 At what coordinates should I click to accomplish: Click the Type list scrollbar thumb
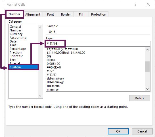point(147,67)
